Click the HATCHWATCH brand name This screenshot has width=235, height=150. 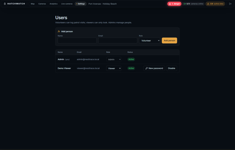click(16, 4)
